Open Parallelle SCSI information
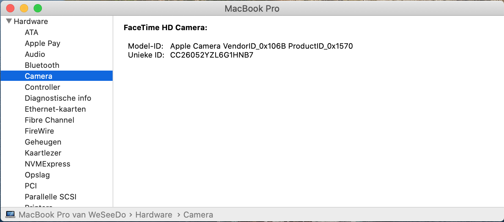 point(50,197)
